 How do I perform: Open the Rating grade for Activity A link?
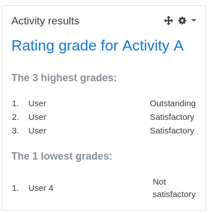(98, 45)
